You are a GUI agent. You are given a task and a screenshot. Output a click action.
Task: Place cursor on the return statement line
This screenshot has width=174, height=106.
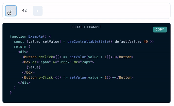[22, 47]
